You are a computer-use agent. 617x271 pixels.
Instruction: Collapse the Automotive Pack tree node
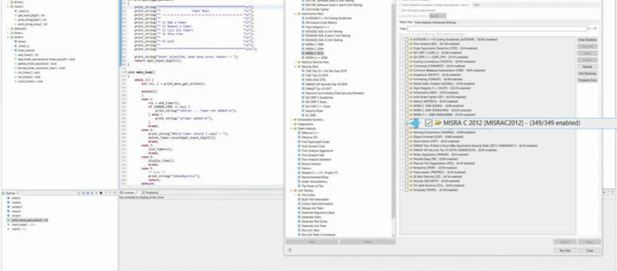(x=295, y=14)
